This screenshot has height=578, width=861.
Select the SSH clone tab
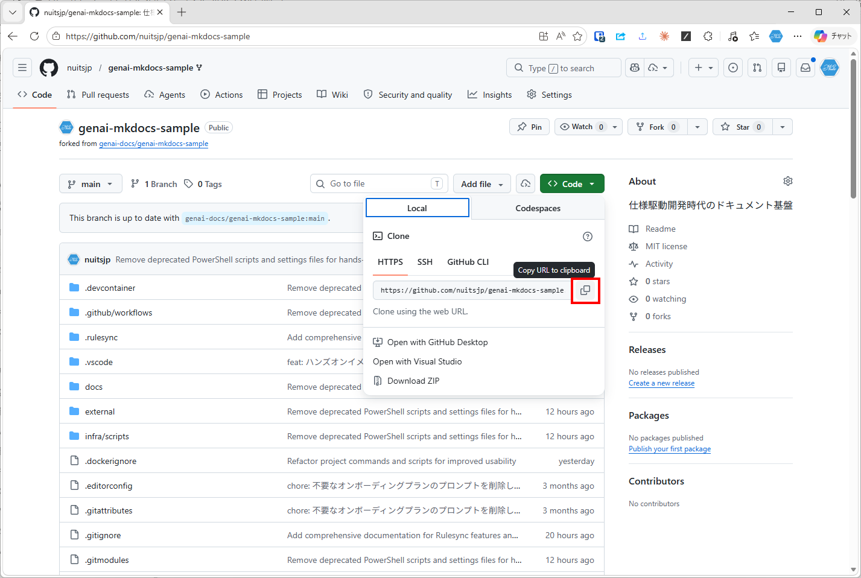point(425,262)
